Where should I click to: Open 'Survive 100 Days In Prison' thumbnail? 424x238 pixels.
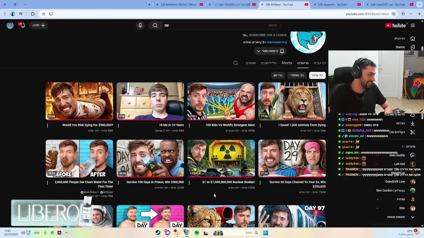click(150, 158)
